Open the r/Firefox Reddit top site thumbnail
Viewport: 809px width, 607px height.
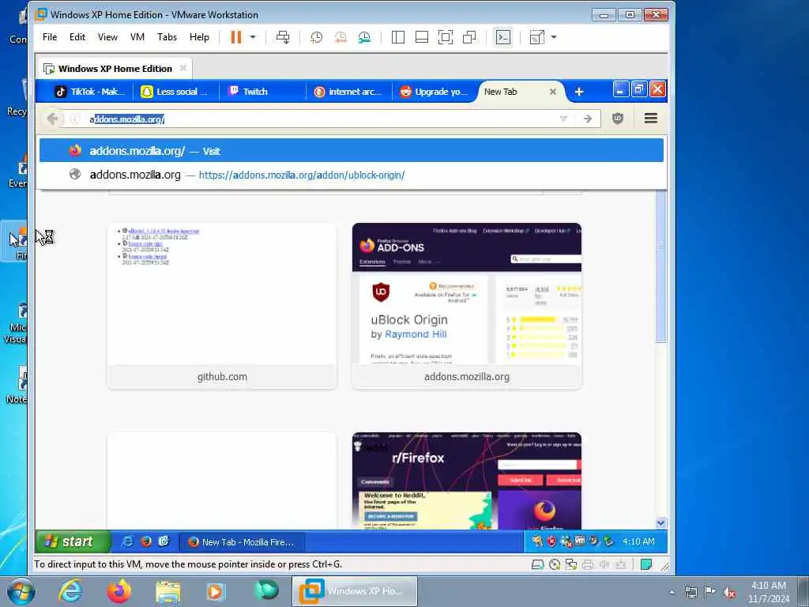point(466,481)
